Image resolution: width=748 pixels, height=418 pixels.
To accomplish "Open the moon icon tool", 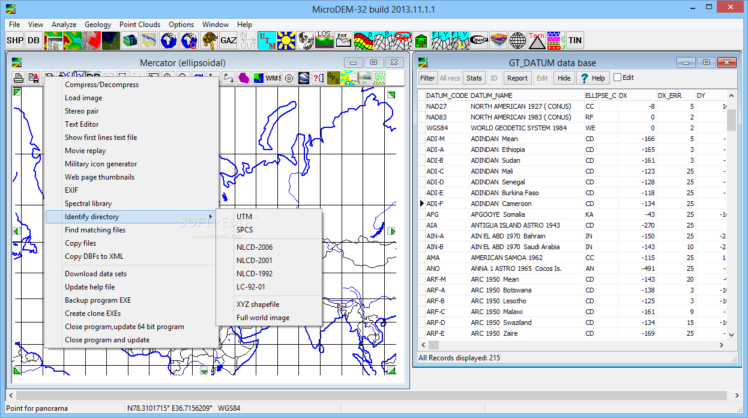I will [x=306, y=40].
